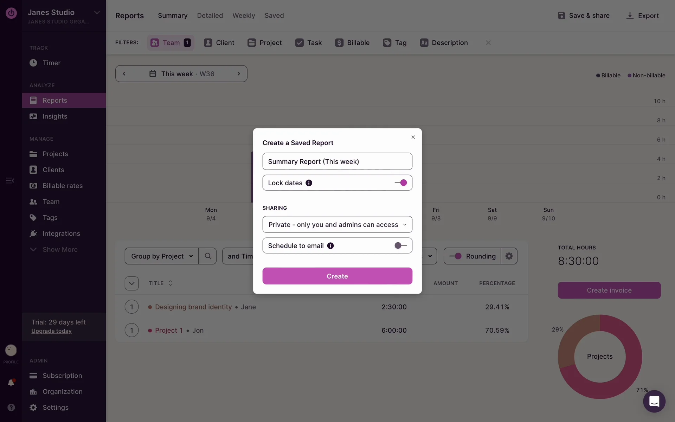Disable the Lock dates toggle

pyautogui.click(x=401, y=183)
